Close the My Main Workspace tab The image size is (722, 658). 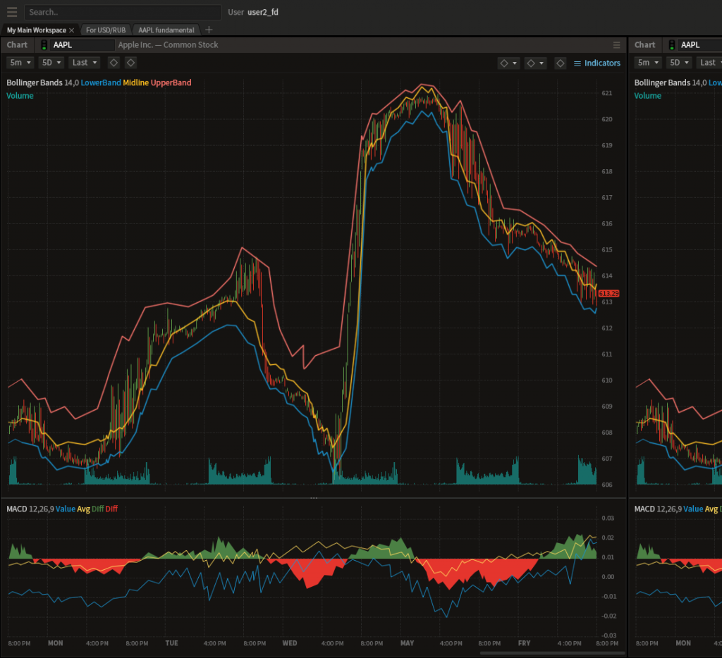tap(72, 30)
